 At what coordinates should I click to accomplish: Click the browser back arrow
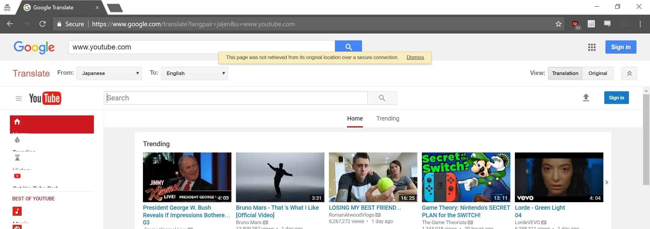click(x=10, y=24)
